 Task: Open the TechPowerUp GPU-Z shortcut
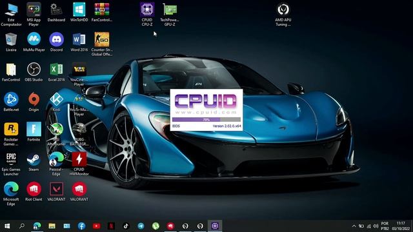pos(170,14)
